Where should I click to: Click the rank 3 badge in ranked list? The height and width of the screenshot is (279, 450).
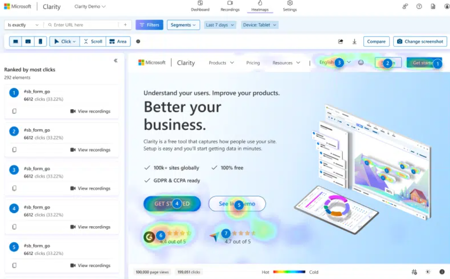(x=14, y=170)
